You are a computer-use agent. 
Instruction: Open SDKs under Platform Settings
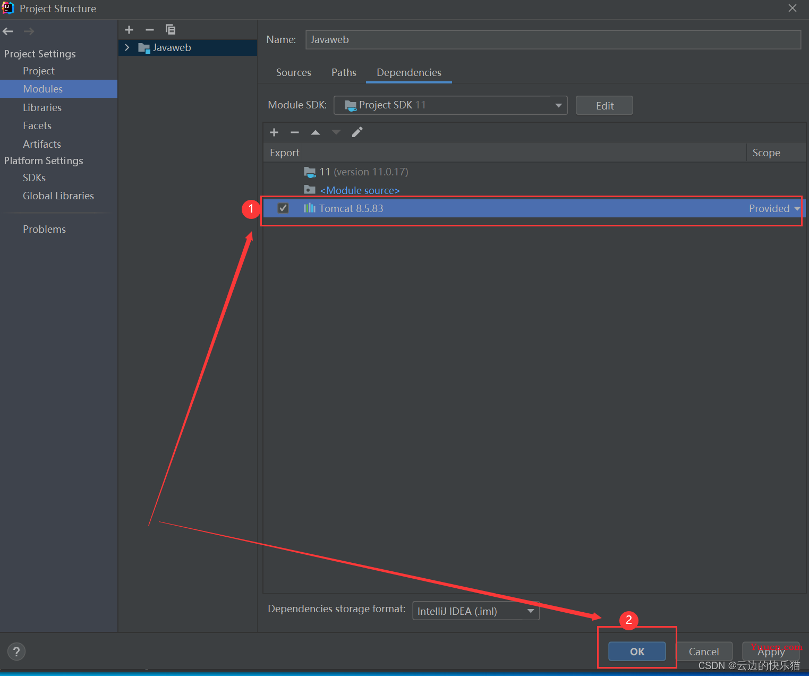34,178
